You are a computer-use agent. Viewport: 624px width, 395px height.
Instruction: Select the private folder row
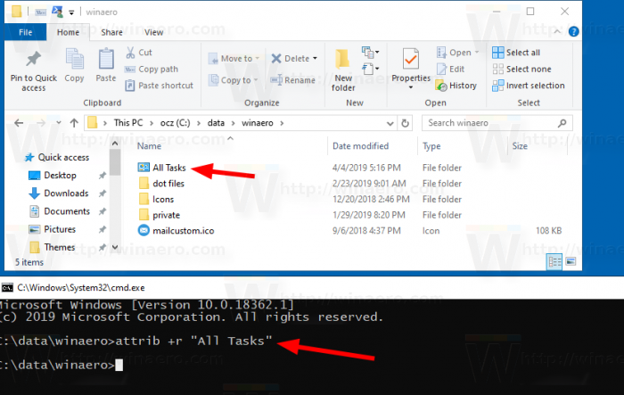pos(160,215)
